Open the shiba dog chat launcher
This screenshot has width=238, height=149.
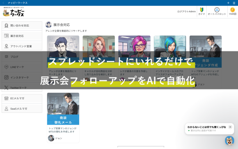pyautogui.click(x=229, y=141)
